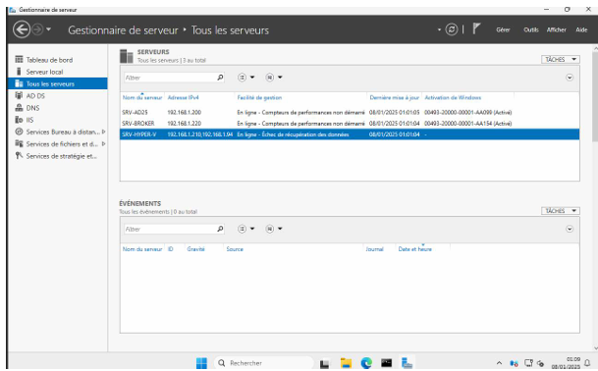Open TÂCHES dropdown in Serveurs section
Screen dimensions: 598x371
(561, 59)
